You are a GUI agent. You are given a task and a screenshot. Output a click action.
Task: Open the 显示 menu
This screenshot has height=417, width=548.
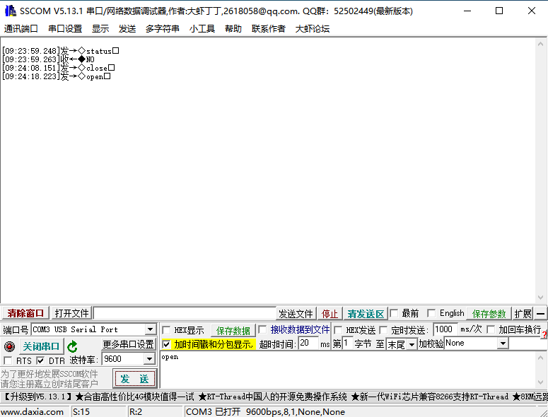click(100, 29)
